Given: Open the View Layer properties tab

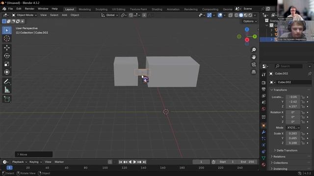Looking at the screenshot, I should 263,96.
